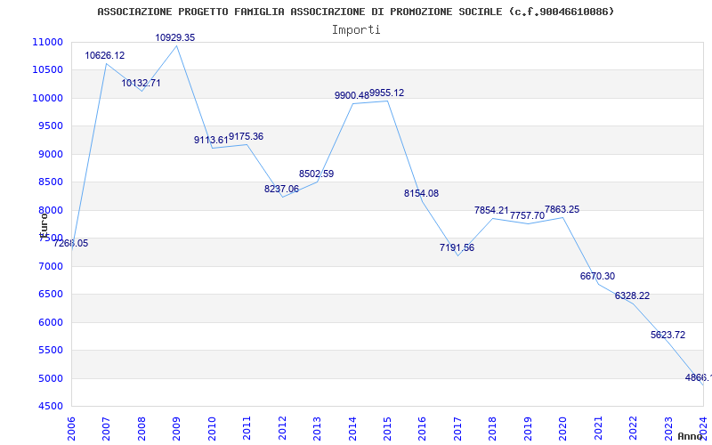Click the 7266.05 data label near 2006
This screenshot has width=712, height=445.
[x=70, y=243]
